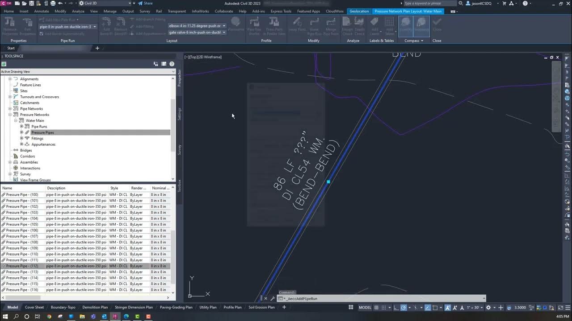Image resolution: width=572 pixels, height=321 pixels.
Task: Open the annotation scale 1"=30' dropdown
Action: click(x=476, y=308)
